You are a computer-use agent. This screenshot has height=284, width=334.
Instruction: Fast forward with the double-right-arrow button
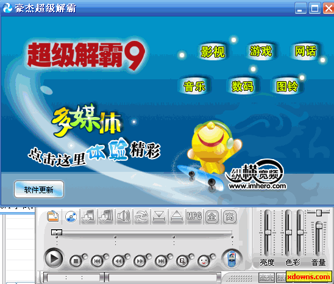click(x=140, y=261)
